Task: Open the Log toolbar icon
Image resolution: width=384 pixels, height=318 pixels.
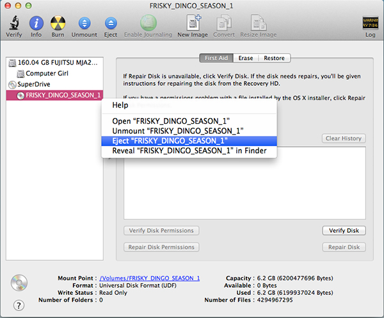Action: pos(371,23)
